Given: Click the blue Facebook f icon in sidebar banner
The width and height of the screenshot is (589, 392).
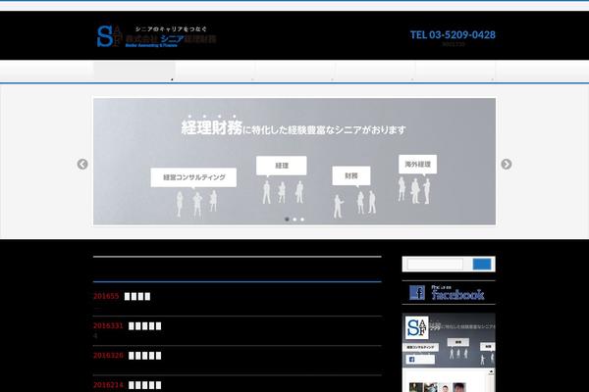Looking at the screenshot, I should click(x=417, y=293).
